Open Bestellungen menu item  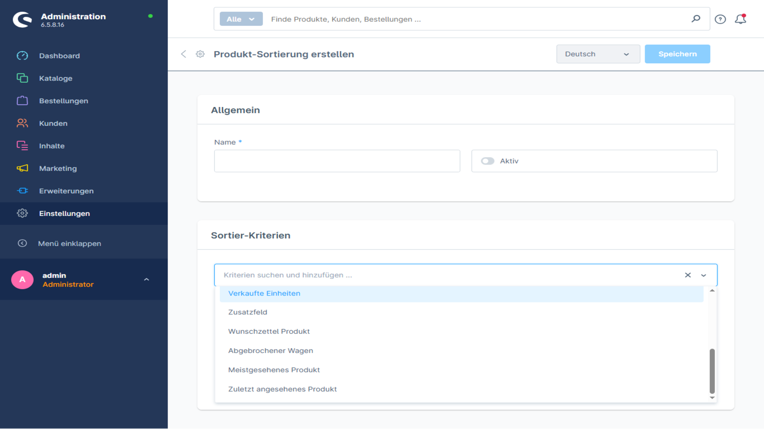[84, 100]
